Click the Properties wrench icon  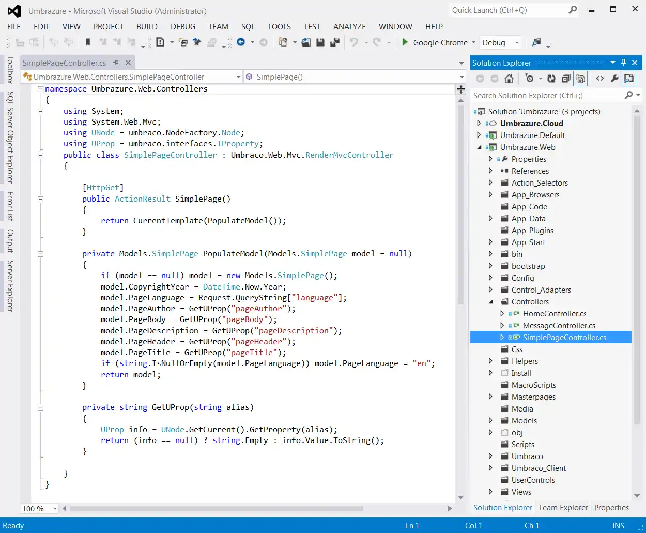pyautogui.click(x=614, y=79)
